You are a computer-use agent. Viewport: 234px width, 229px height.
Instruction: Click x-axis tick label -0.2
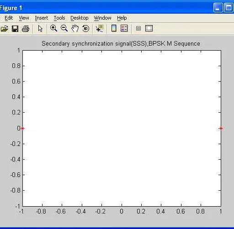(x=101, y=211)
